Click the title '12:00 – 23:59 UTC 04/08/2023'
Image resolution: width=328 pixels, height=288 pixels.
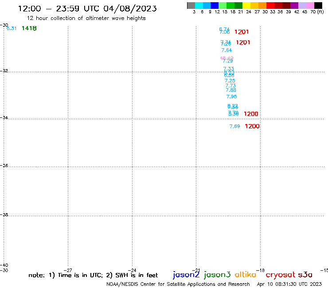coord(87,8)
